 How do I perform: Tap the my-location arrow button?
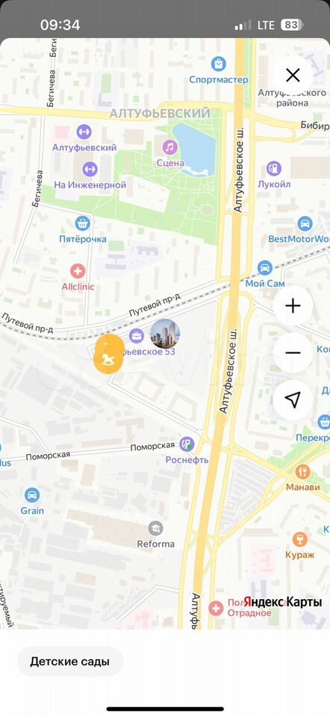(x=293, y=399)
